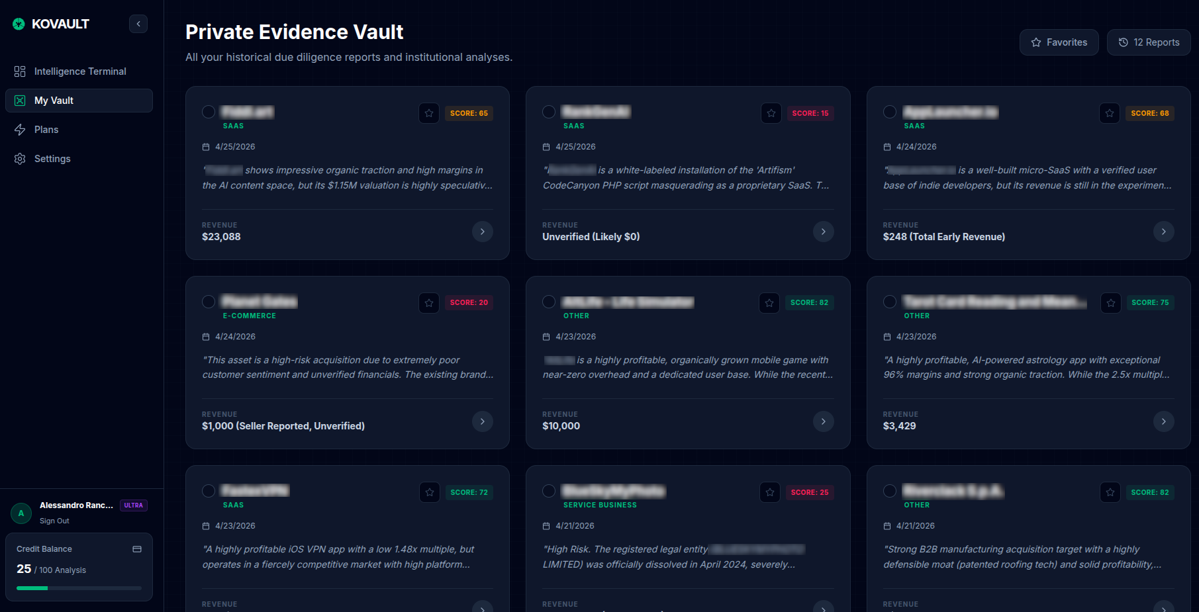
Task: Open Plans from the sidebar menu
Action: click(45, 129)
